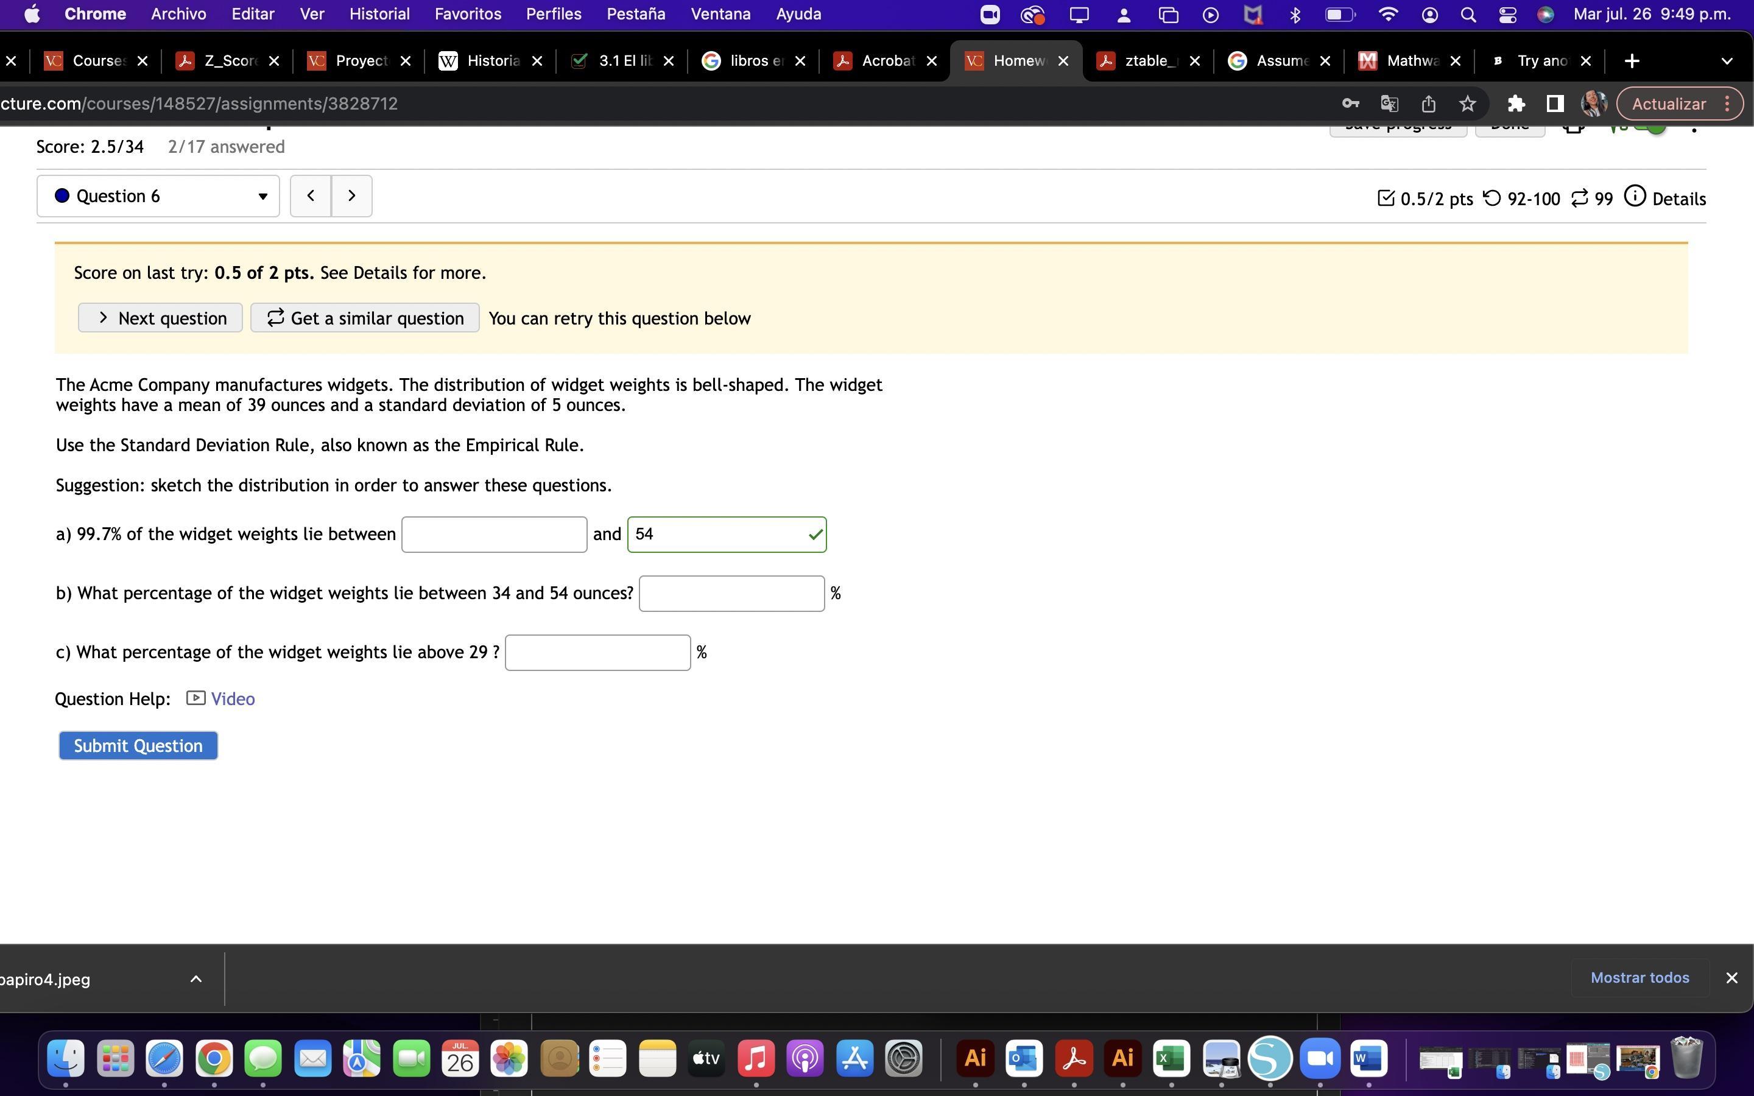Open the side panel icon
1754x1096 pixels.
tap(1554, 104)
